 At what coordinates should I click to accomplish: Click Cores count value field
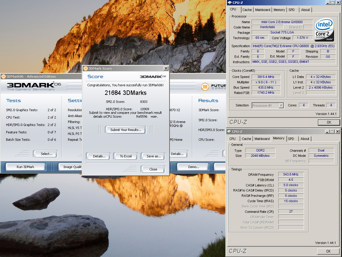pos(303,105)
